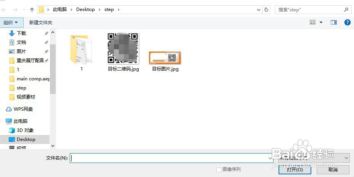The height and width of the screenshot is (177, 354).
Task: Click the 打开(O) button
Action: pyautogui.click(x=295, y=169)
